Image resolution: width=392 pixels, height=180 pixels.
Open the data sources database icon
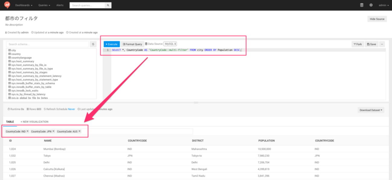[x=362, y=5]
